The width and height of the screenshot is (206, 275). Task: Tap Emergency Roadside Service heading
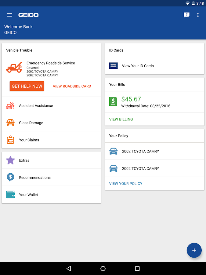51,63
